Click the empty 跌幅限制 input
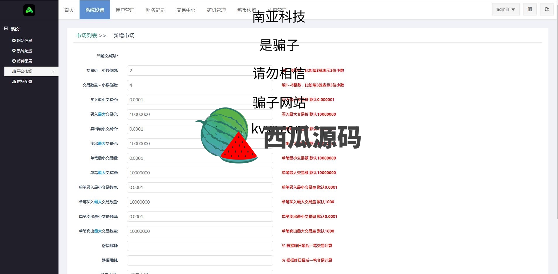Image resolution: width=558 pixels, height=274 pixels. pyautogui.click(x=200, y=260)
